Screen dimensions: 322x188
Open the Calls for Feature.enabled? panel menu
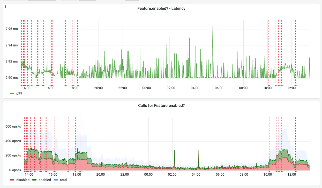pos(161,105)
